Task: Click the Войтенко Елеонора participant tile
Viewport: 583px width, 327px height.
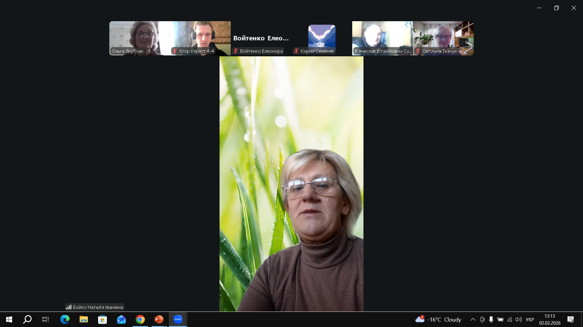Action: point(261,38)
